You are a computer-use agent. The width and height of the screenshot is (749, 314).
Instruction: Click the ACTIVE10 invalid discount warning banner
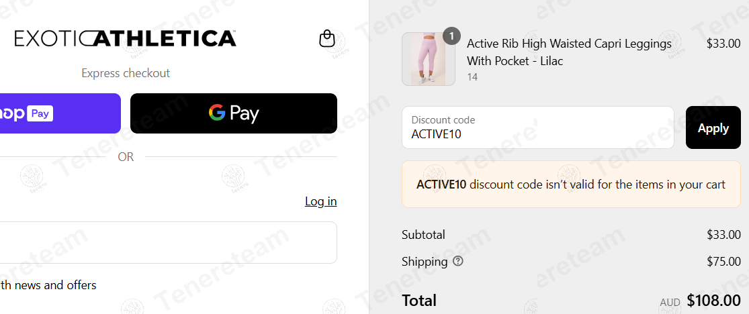(571, 185)
